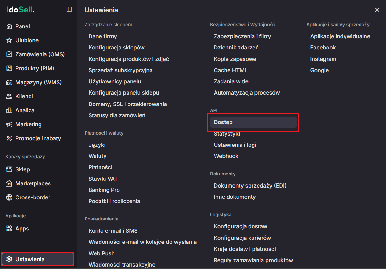
Task: Collapse the sidebar with the panel toggle icon
Action: [69, 10]
